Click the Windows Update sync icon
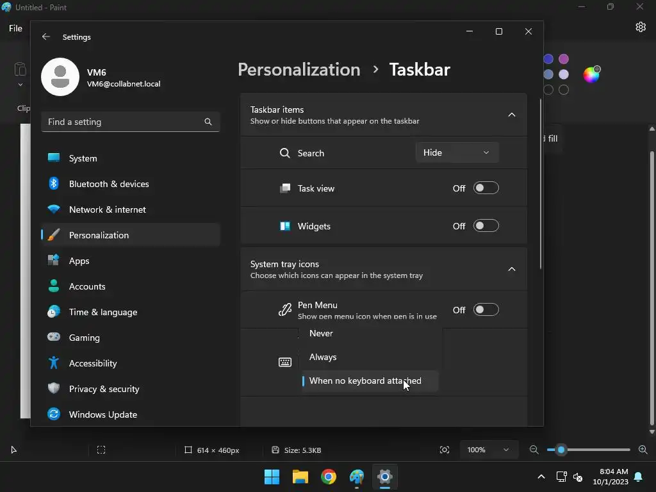656x492 pixels. click(x=54, y=414)
